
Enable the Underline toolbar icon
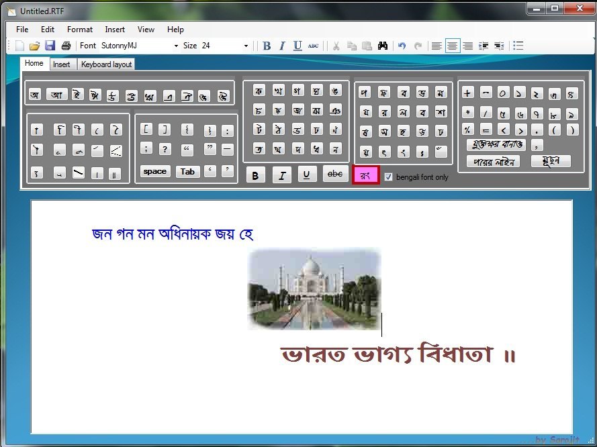pos(296,46)
